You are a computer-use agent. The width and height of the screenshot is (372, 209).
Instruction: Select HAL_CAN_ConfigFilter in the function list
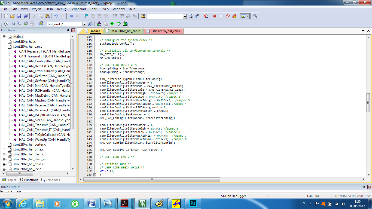coord(44,61)
